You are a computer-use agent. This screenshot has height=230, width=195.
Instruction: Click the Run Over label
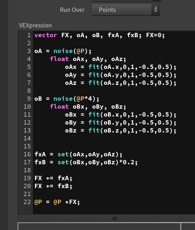point(72,10)
